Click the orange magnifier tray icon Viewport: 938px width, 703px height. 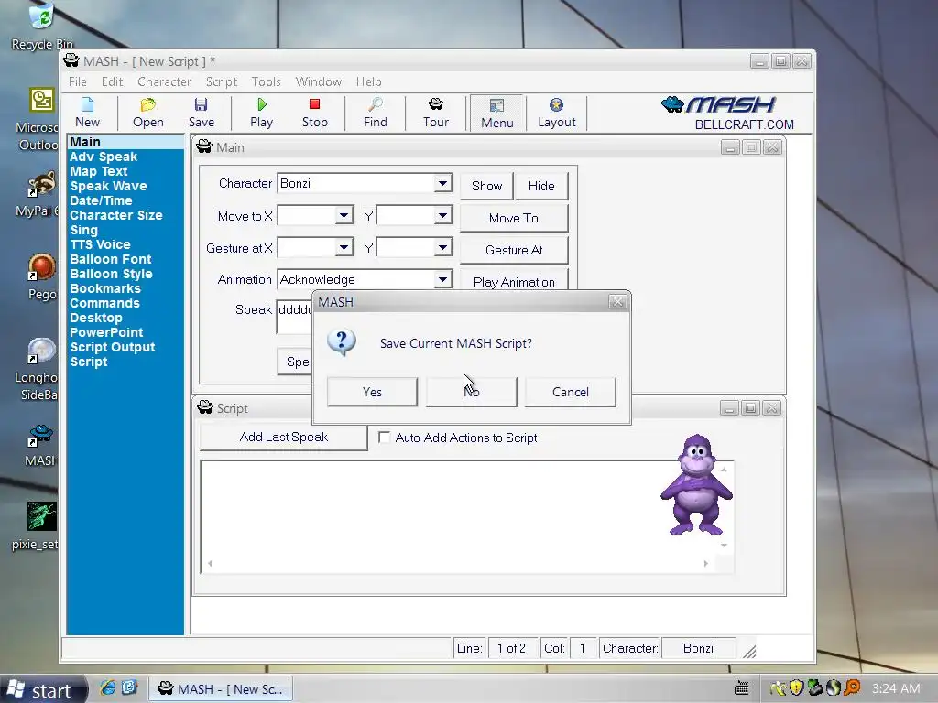852,688
